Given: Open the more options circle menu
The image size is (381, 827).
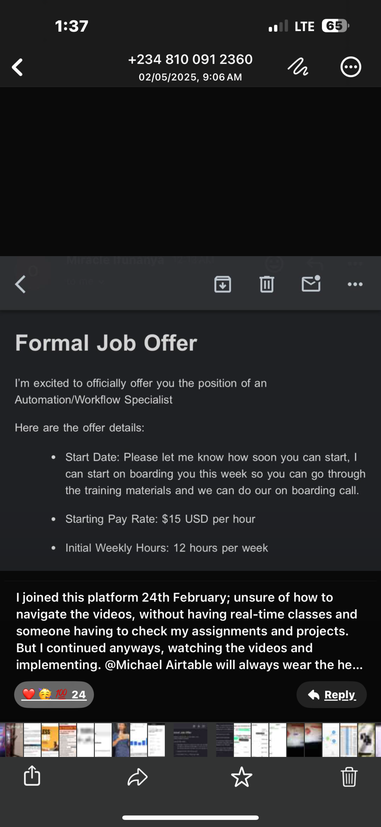Looking at the screenshot, I should (x=351, y=67).
